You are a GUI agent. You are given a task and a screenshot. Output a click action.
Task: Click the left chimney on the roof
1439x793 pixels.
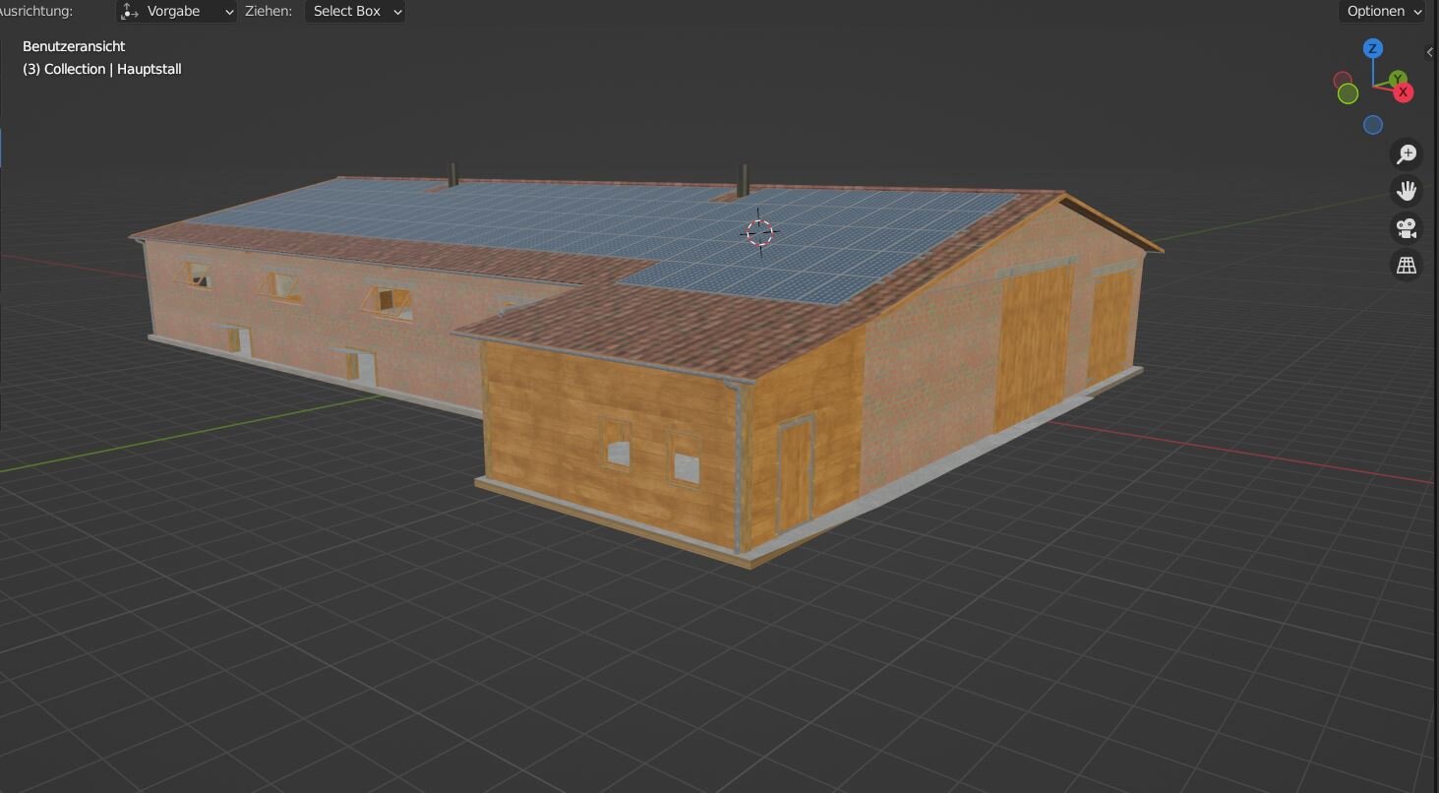click(x=452, y=174)
